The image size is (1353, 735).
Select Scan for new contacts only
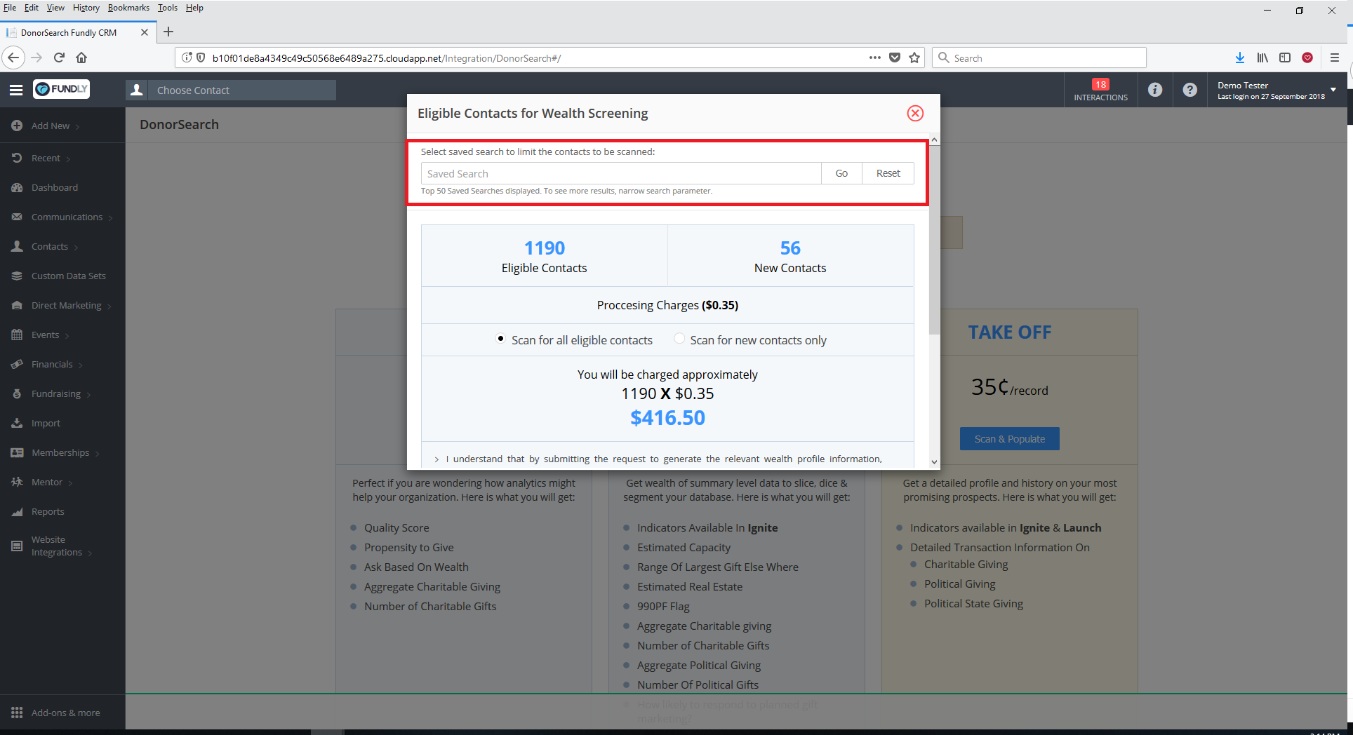coord(679,339)
